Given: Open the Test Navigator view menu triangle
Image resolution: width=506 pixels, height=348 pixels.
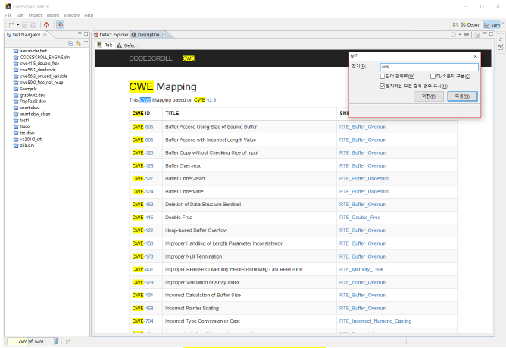Looking at the screenshot, I should (86, 42).
